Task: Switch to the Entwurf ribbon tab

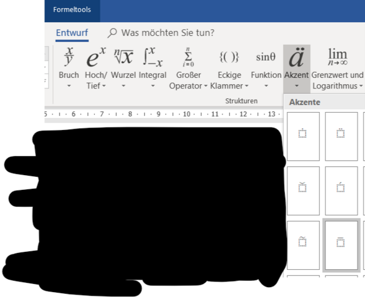Action: 72,33
